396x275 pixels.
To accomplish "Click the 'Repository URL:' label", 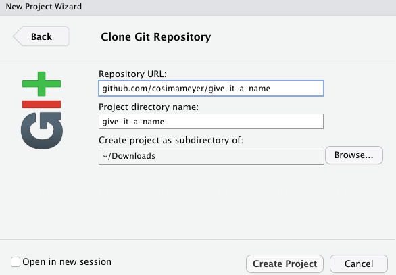I will (x=132, y=74).
